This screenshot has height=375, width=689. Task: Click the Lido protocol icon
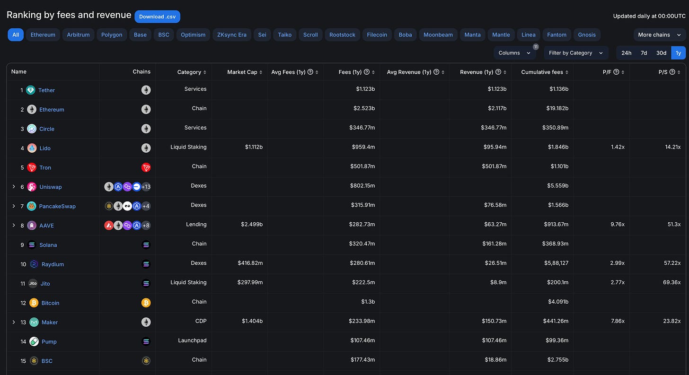click(x=32, y=148)
